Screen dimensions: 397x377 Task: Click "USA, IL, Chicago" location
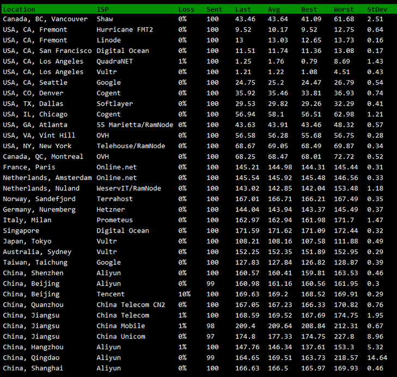(35, 114)
